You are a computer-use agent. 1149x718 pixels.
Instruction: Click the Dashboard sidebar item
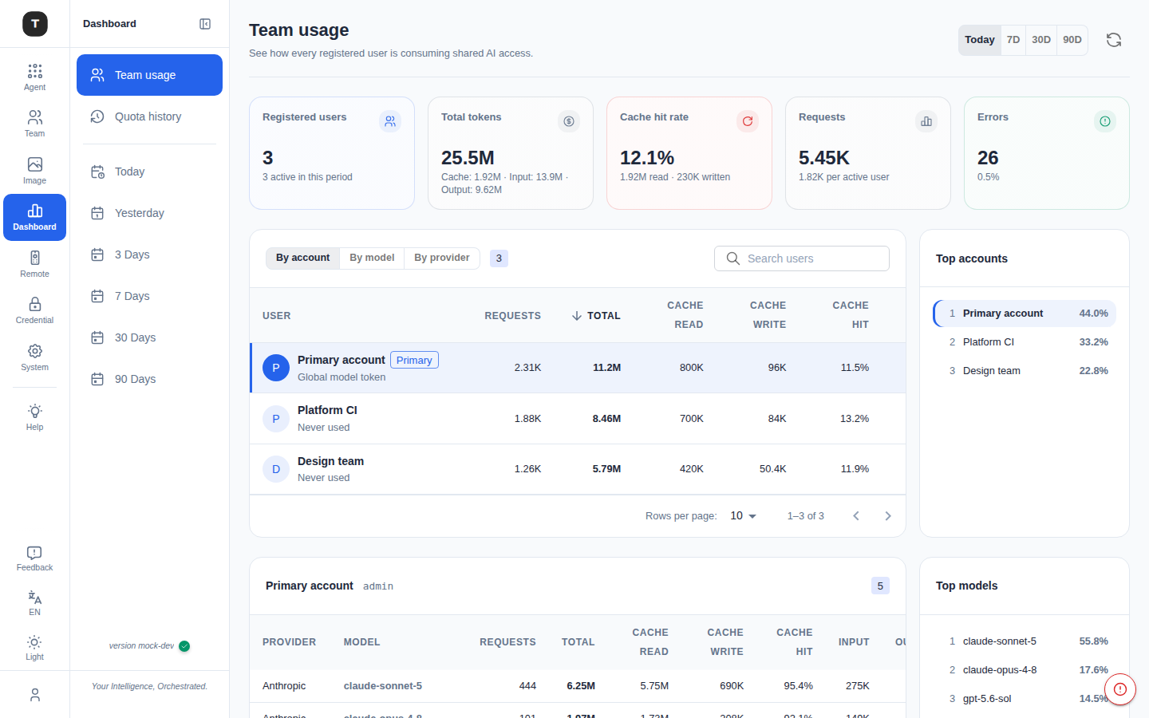[34, 217]
